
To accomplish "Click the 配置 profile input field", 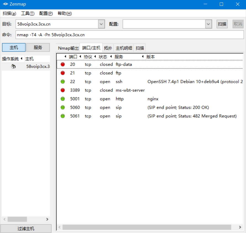I will tap(164, 24).
